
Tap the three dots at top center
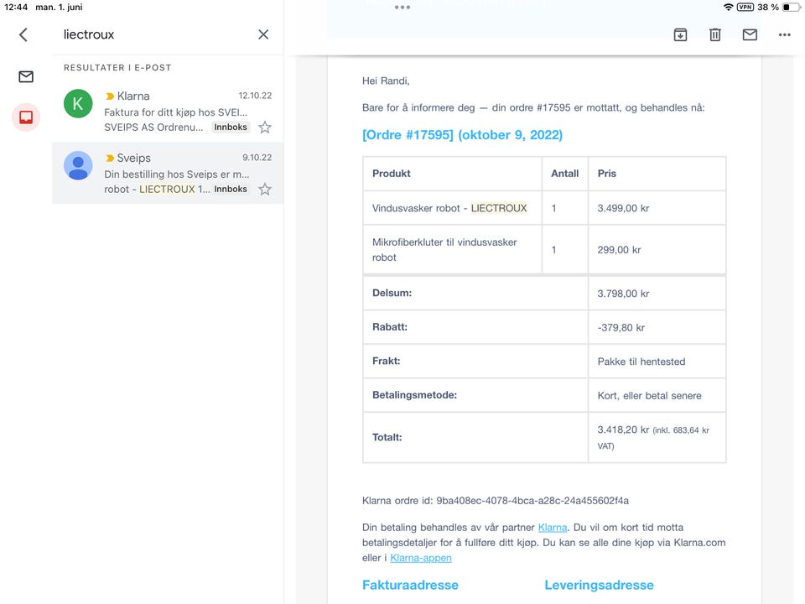point(402,8)
